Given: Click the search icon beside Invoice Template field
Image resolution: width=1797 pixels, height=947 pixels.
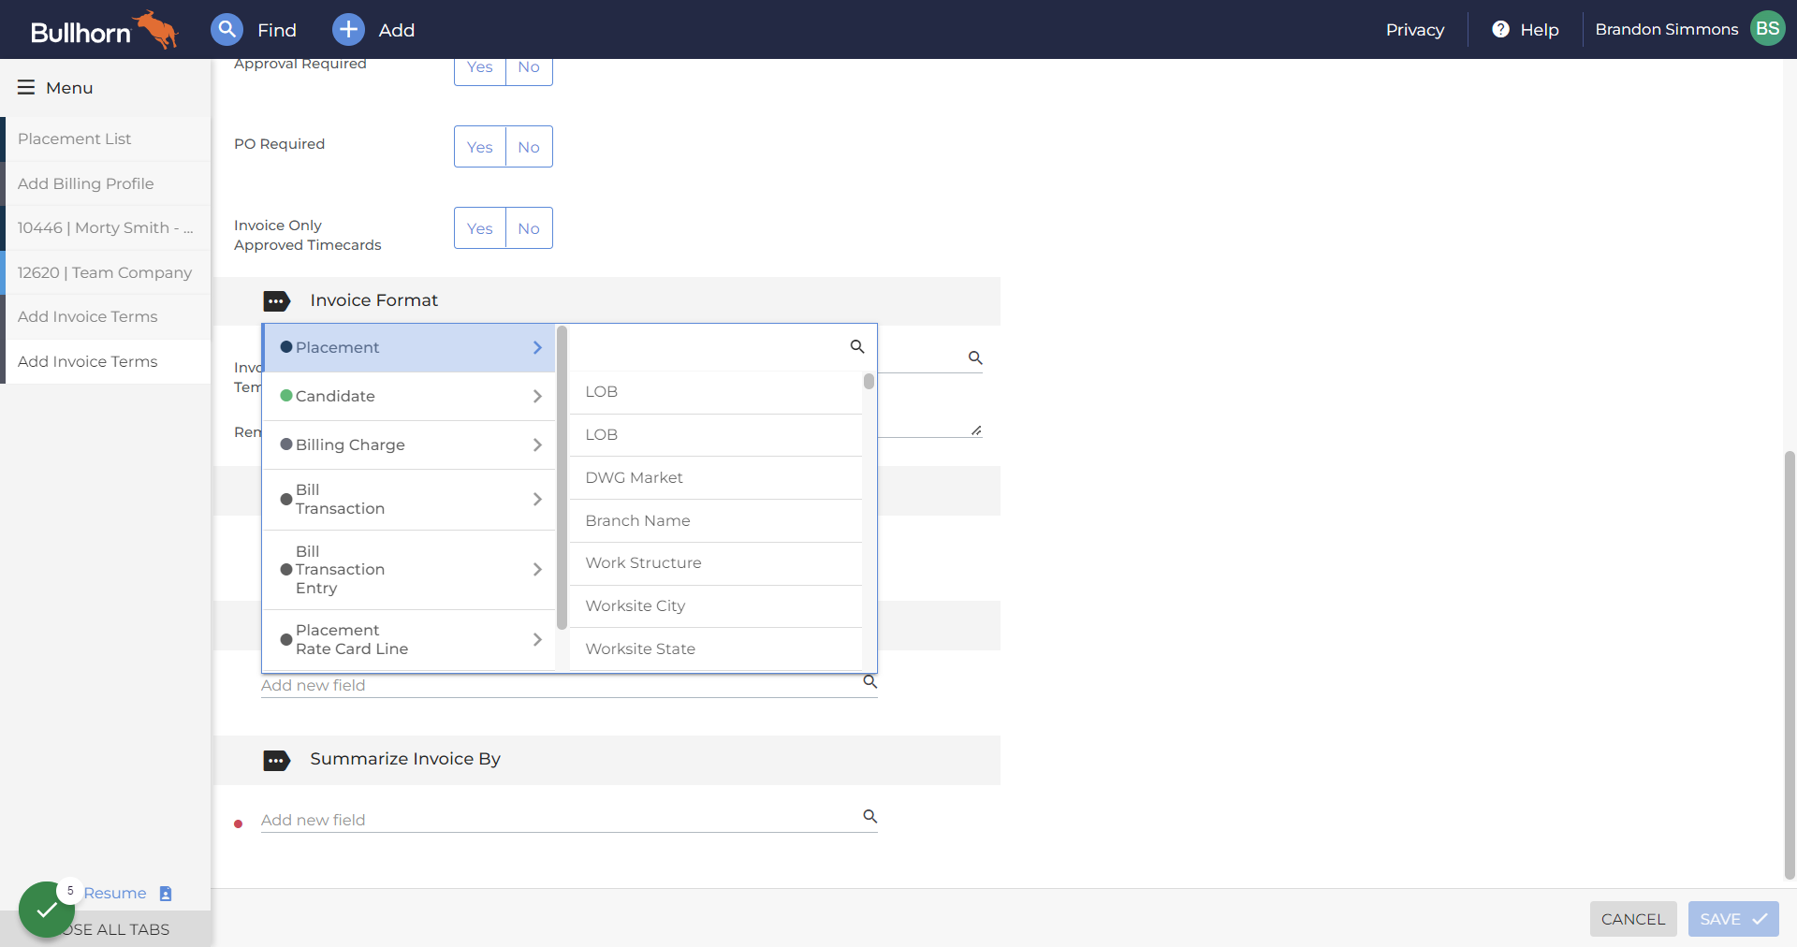Looking at the screenshot, I should [x=974, y=357].
